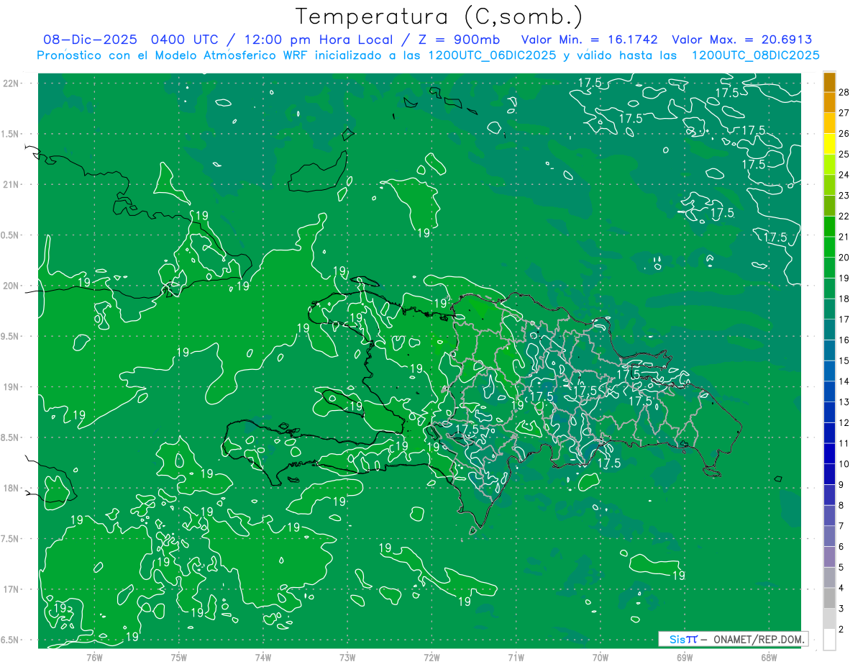This screenshot has width=863, height=667.
Task: Click the gray legend swatch between 3 and 4
Action: (x=829, y=599)
